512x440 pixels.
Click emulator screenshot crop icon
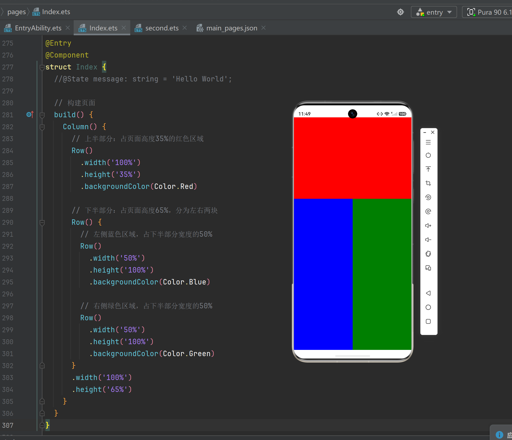(x=428, y=183)
